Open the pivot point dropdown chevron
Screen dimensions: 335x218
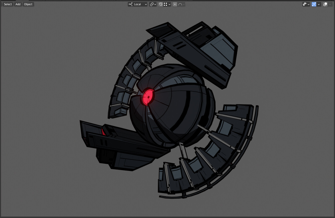(155, 4)
